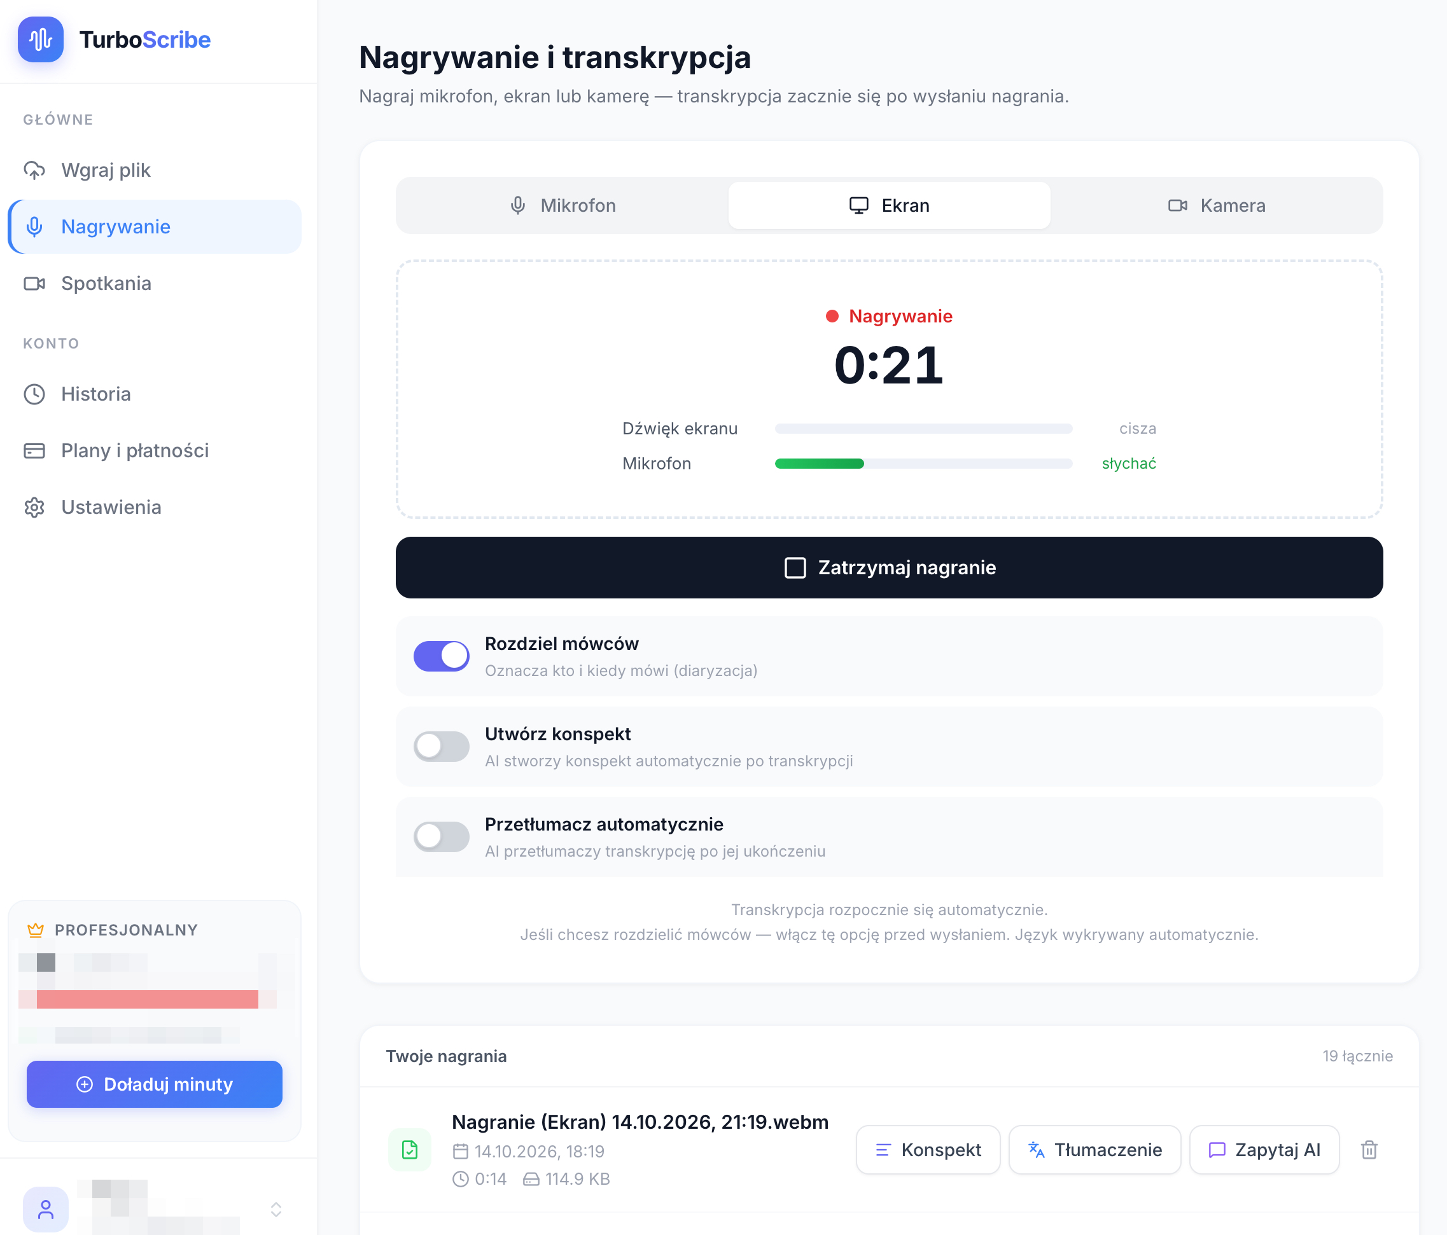1447x1235 pixels.
Task: Open Plany i płatności
Action: coord(155,451)
